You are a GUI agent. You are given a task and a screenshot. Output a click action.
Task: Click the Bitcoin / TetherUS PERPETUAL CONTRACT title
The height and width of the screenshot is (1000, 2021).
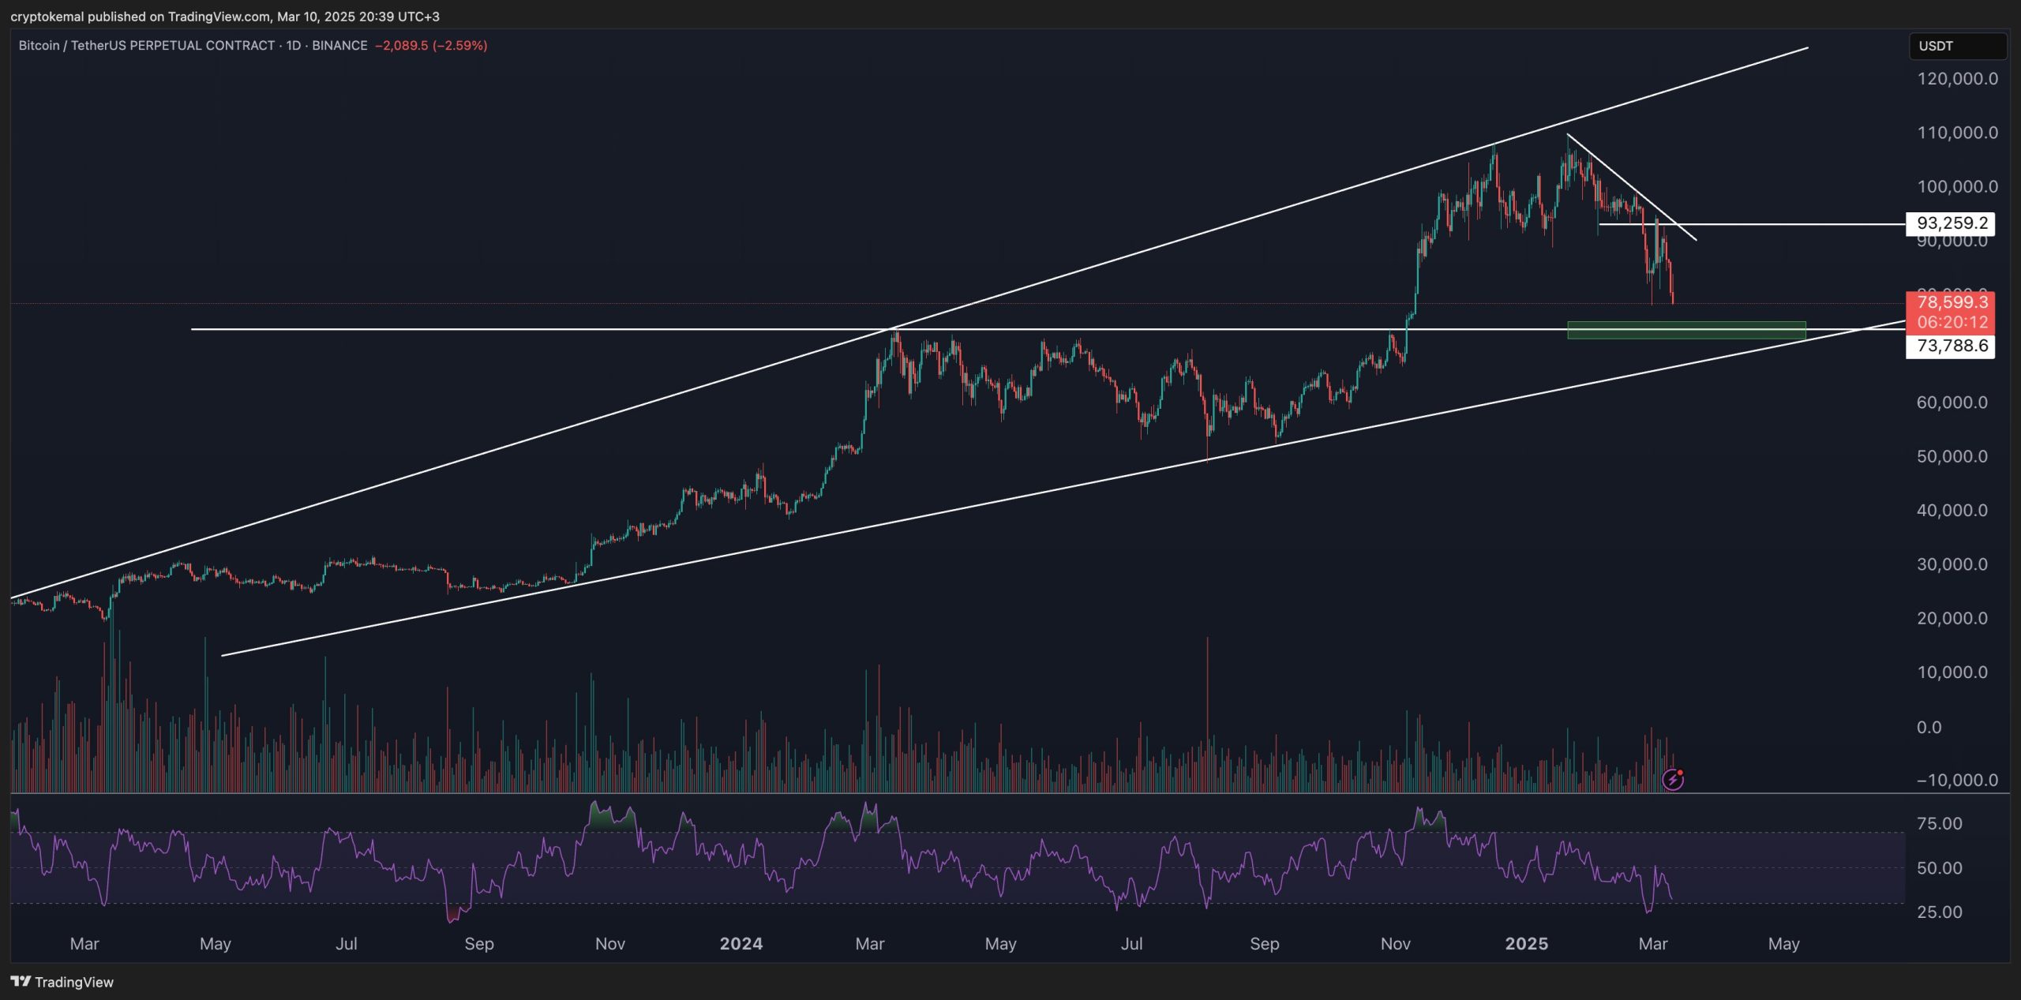pyautogui.click(x=147, y=46)
